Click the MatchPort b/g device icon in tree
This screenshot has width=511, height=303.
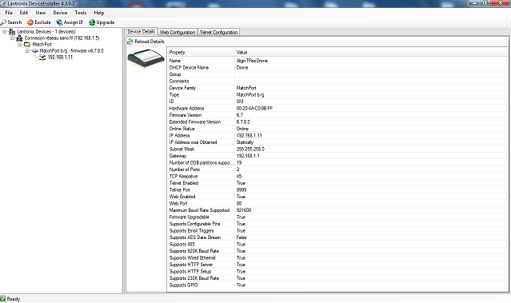coord(35,51)
